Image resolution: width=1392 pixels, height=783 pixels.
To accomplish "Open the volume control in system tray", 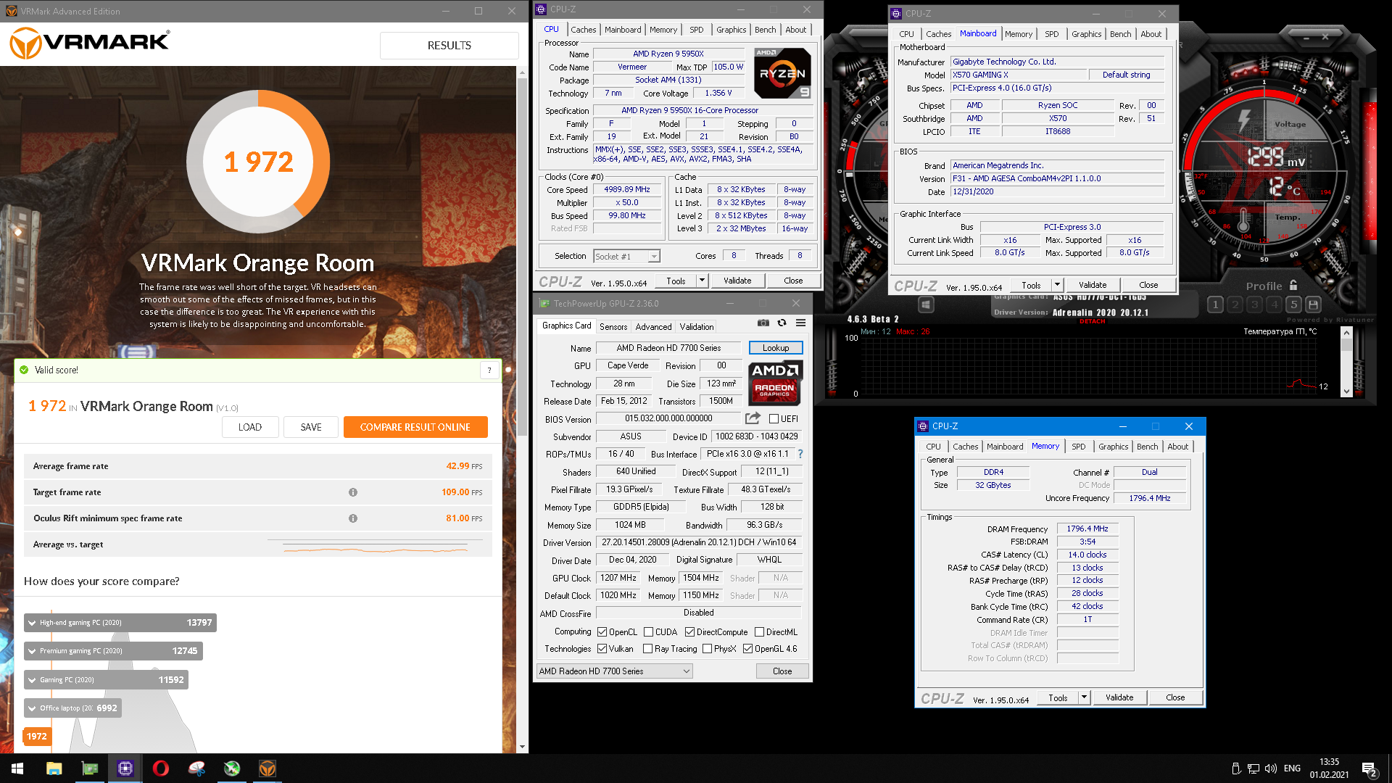I will 1270,768.
